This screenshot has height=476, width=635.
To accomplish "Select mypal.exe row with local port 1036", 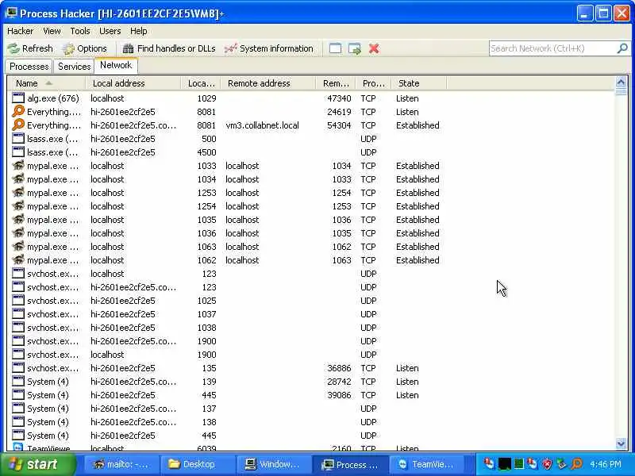I will pos(227,233).
